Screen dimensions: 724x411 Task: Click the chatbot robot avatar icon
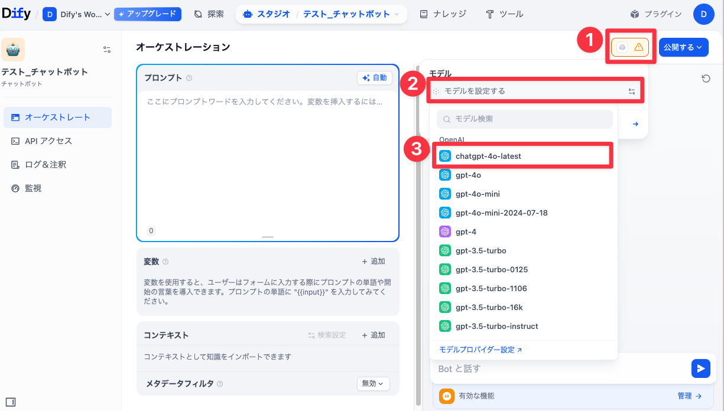[13, 50]
